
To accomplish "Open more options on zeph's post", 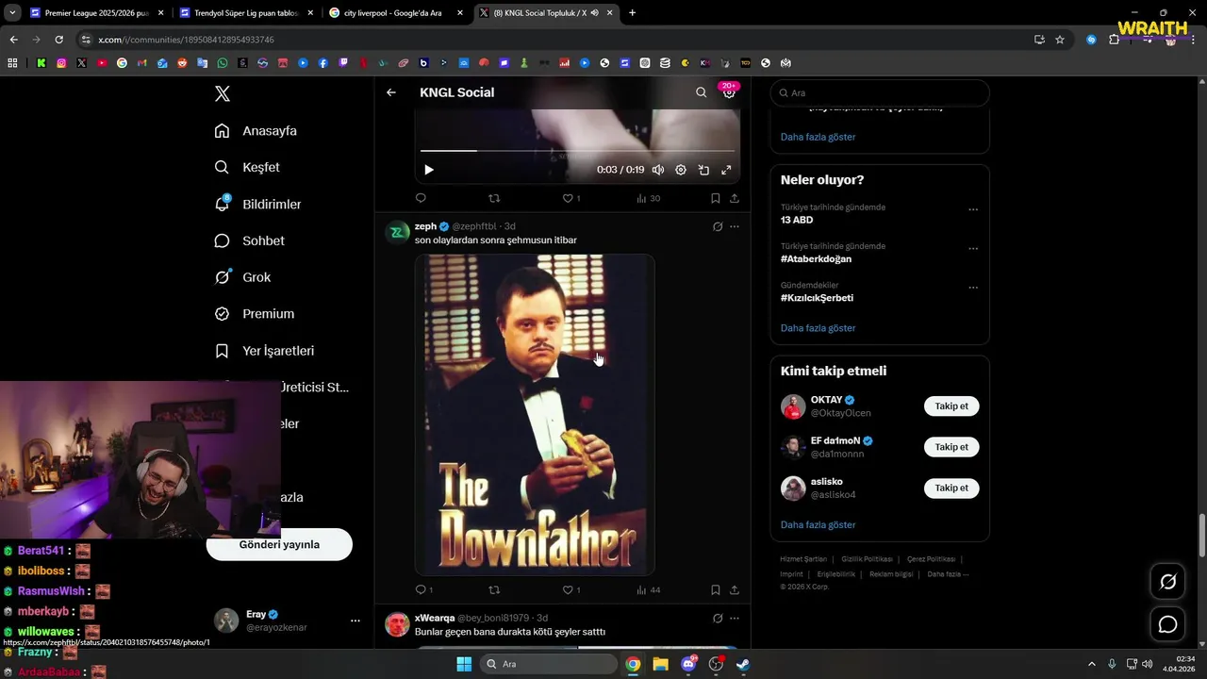I will 735,226.
